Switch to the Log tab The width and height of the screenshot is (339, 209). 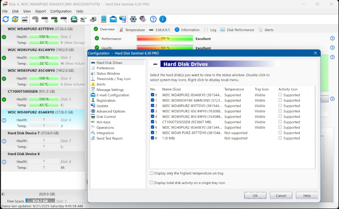pyautogui.click(x=210, y=30)
